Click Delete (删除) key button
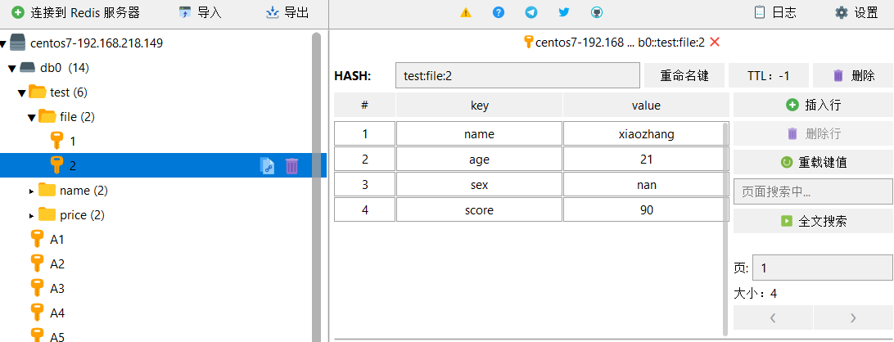 (x=853, y=75)
